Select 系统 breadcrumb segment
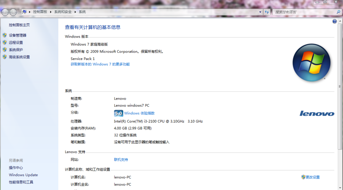The height and width of the screenshot is (190, 343). pos(82,12)
